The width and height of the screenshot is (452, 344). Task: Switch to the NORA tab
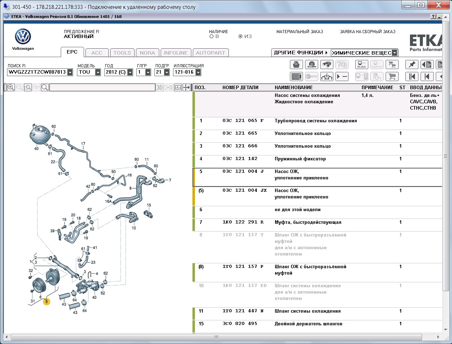point(147,53)
